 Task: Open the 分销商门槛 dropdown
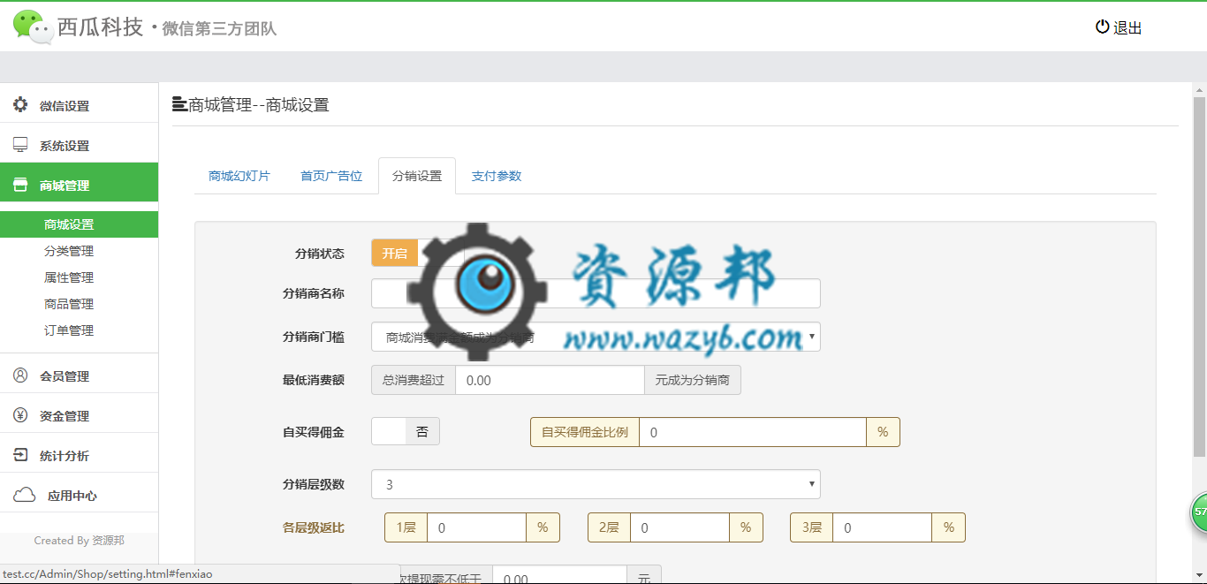(x=596, y=337)
